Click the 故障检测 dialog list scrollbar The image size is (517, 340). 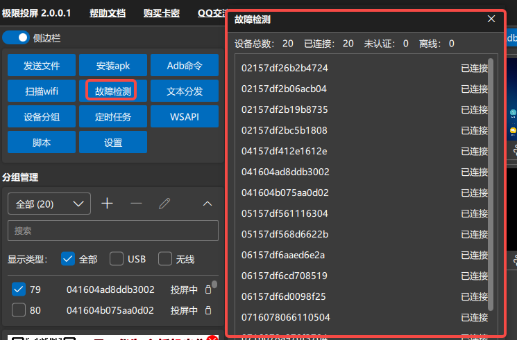pyautogui.click(x=491, y=184)
